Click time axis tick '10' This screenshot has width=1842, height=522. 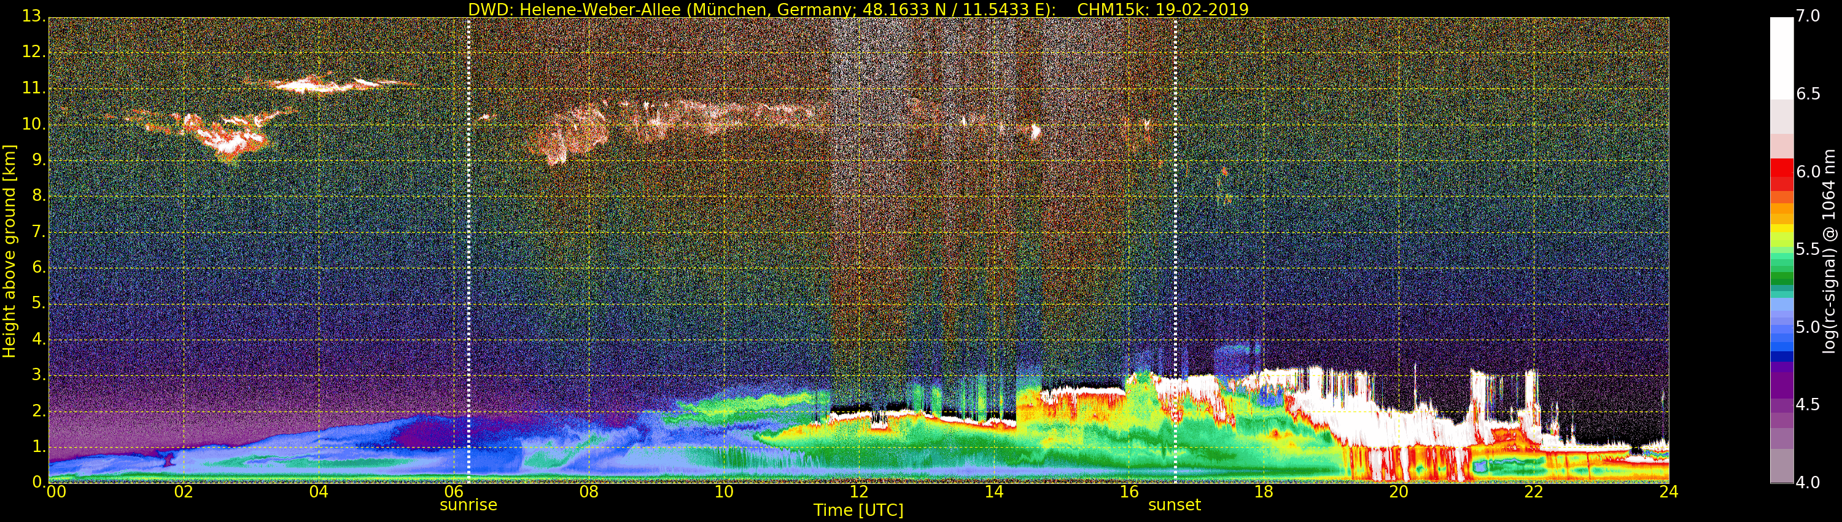(724, 492)
